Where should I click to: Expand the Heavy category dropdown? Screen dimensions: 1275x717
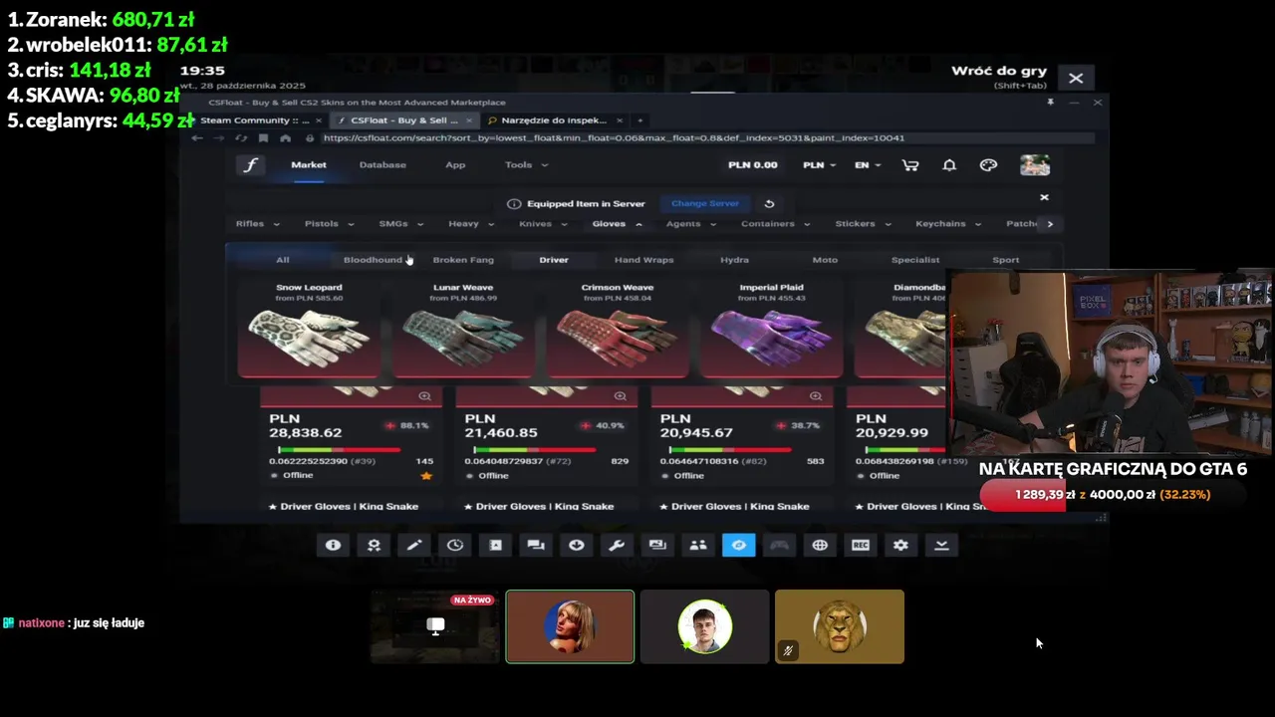(x=471, y=224)
